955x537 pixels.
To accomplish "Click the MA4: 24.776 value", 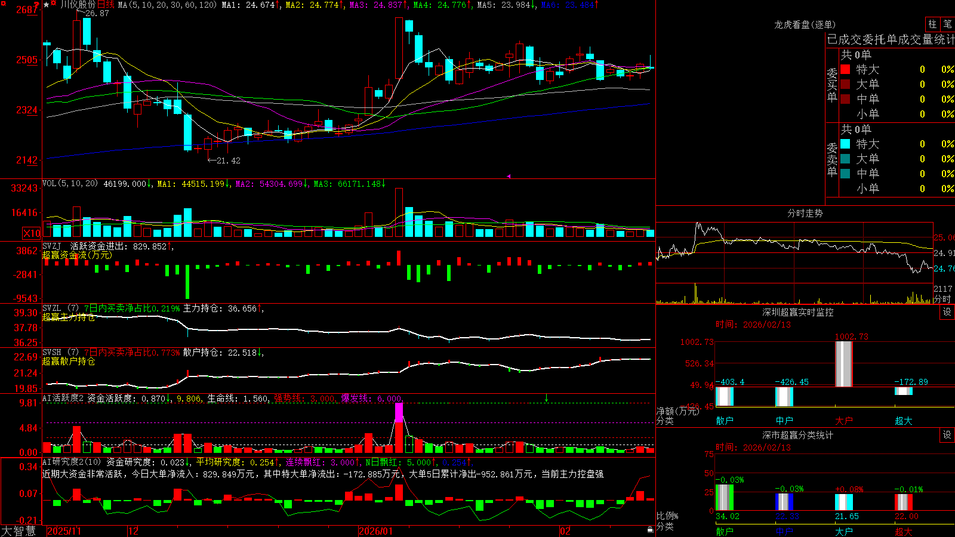I will (x=440, y=5).
